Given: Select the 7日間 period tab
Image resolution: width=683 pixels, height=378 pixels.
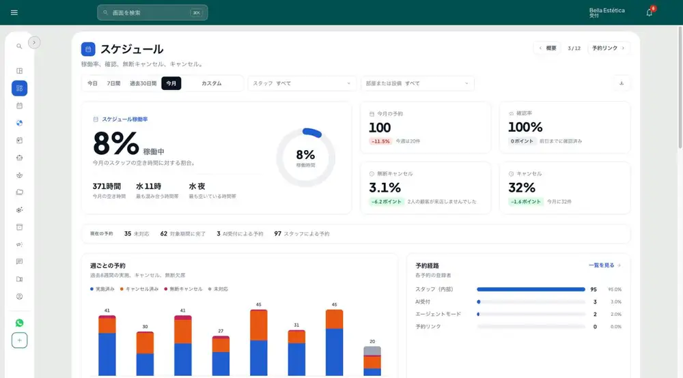Looking at the screenshot, I should pyautogui.click(x=113, y=83).
